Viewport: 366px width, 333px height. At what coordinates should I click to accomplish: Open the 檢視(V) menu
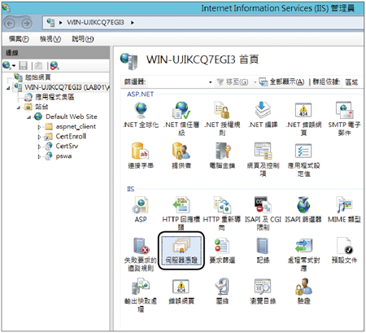pyautogui.click(x=50, y=39)
